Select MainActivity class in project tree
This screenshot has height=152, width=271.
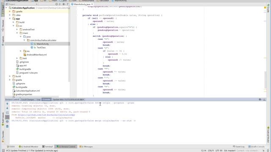coord(42,44)
